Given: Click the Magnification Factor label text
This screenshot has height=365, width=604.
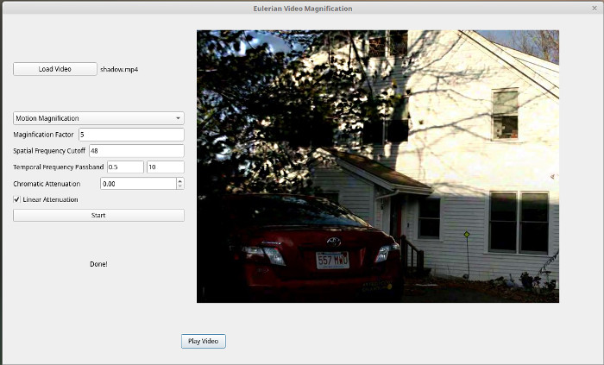Looking at the screenshot, I should pos(44,135).
